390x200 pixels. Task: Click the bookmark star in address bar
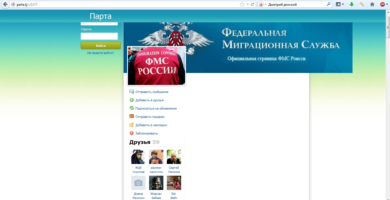click(242, 4)
